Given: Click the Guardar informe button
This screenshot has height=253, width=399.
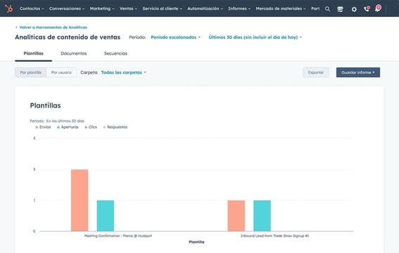Looking at the screenshot, I should tap(358, 72).
